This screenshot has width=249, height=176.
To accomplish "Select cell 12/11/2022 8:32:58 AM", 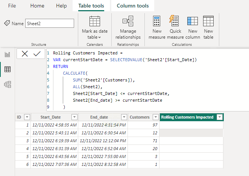I will (103, 165).
